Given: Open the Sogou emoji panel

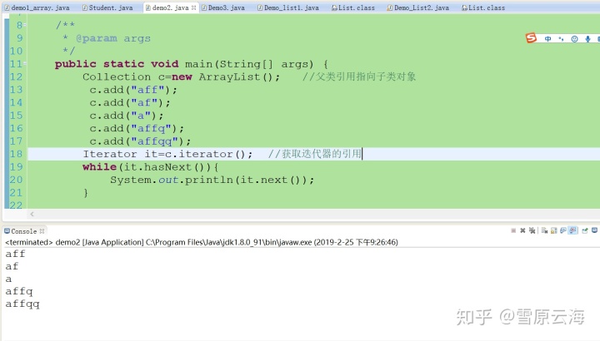Looking at the screenshot, I should click(x=574, y=39).
